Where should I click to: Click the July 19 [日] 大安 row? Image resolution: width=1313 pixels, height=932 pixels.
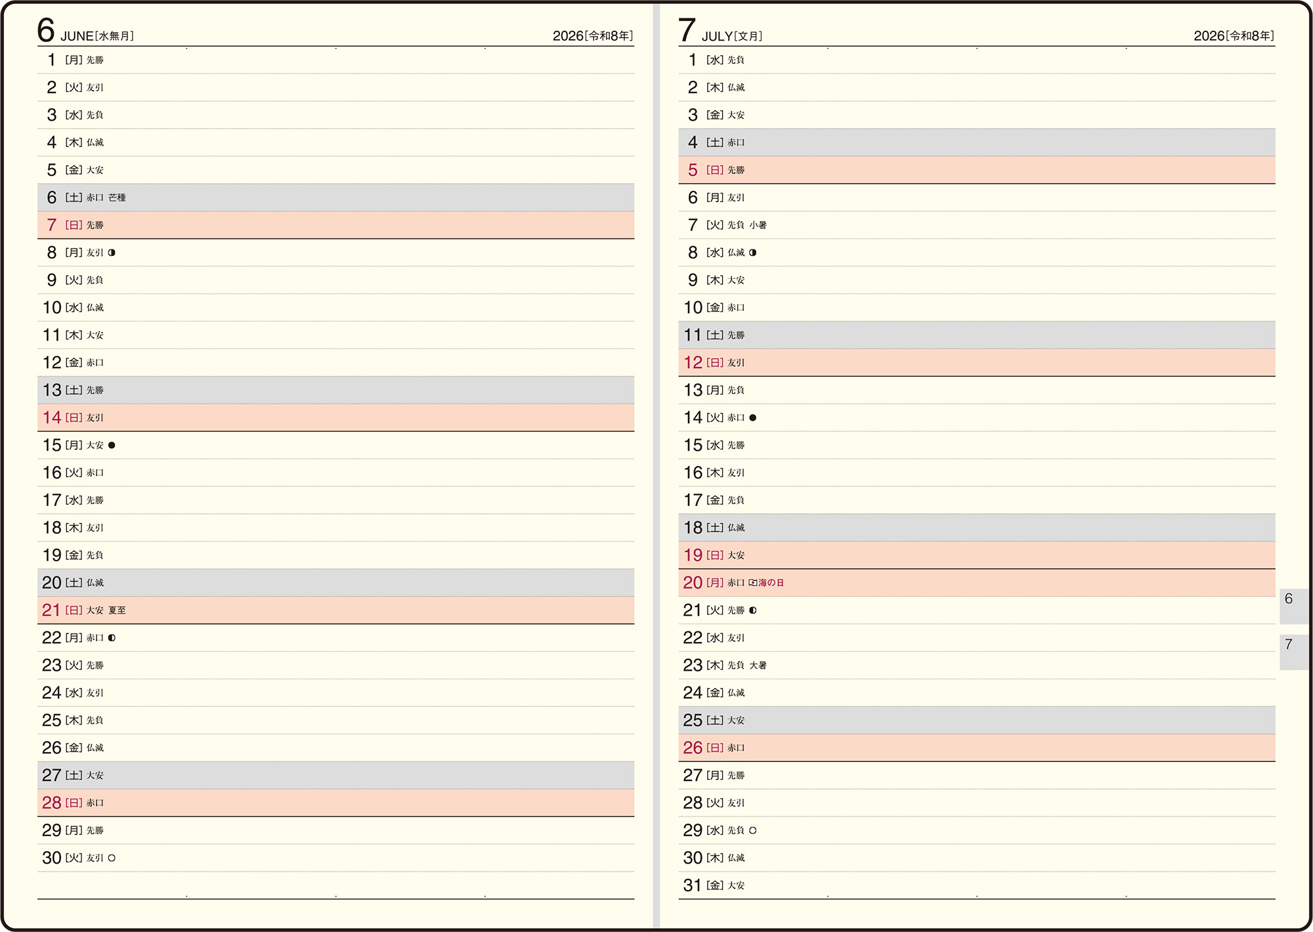click(x=977, y=555)
